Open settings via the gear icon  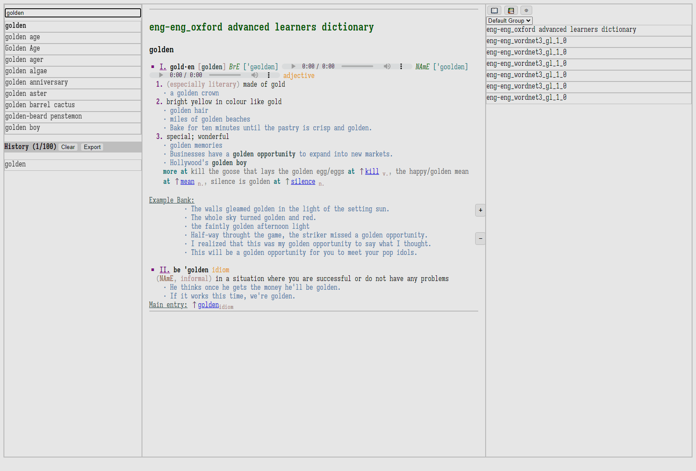coord(526,10)
